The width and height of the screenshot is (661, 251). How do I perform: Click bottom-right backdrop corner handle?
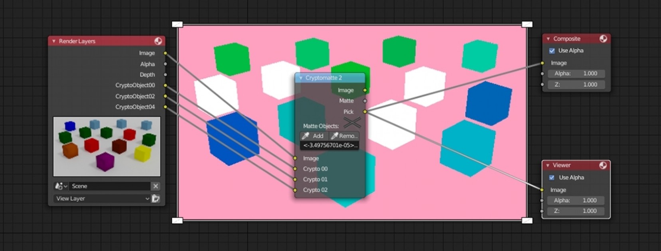[527, 220]
